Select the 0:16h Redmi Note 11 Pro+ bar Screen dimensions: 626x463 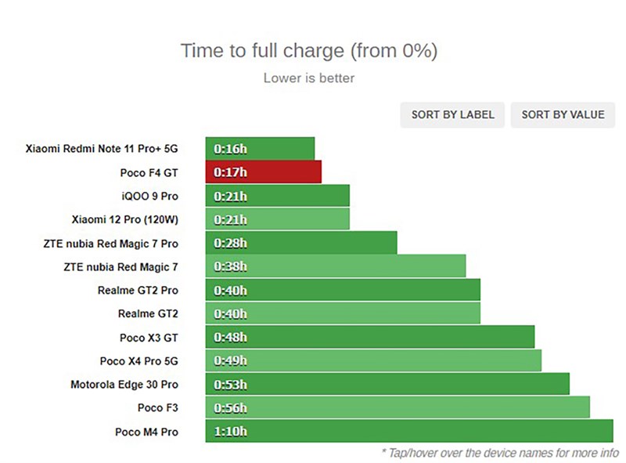pyautogui.click(x=260, y=149)
